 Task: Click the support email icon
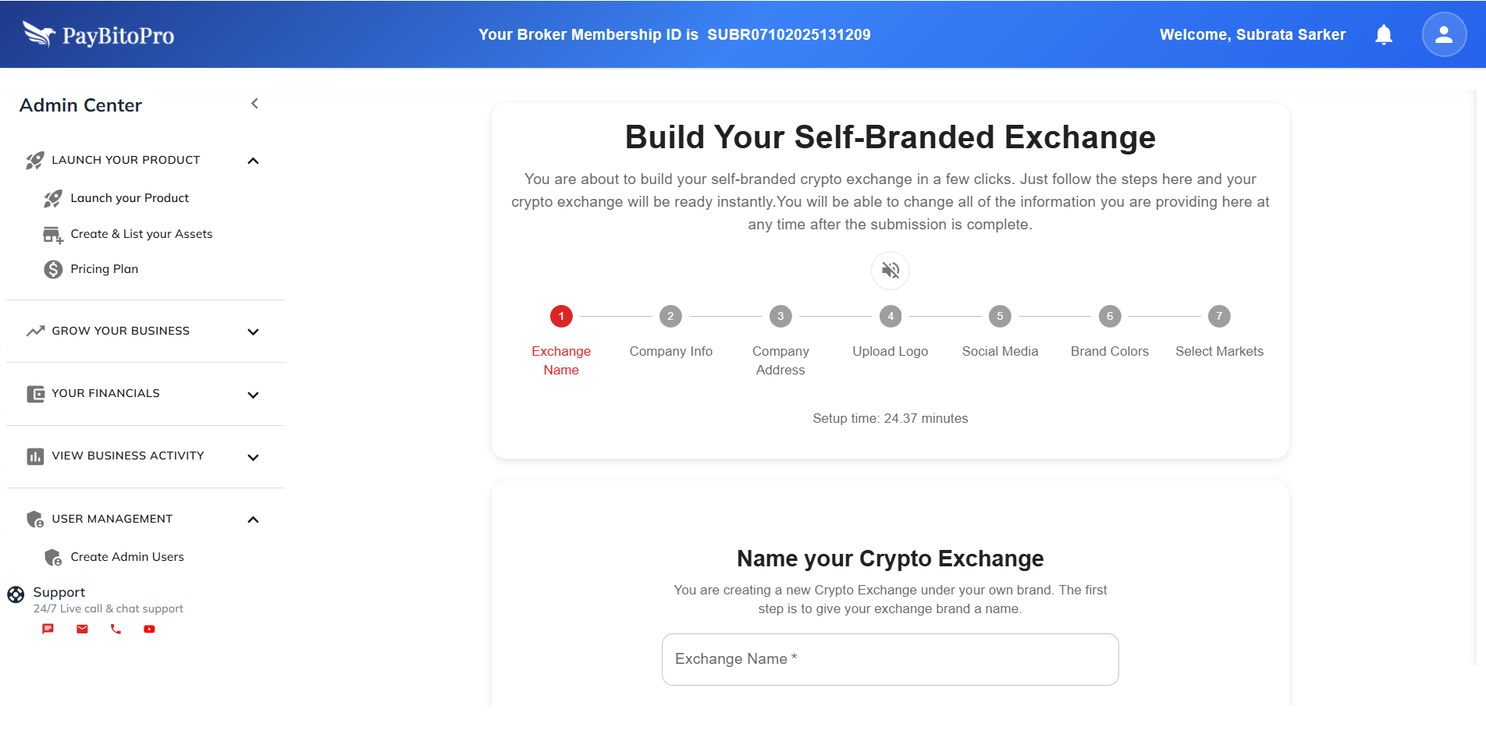click(82, 629)
